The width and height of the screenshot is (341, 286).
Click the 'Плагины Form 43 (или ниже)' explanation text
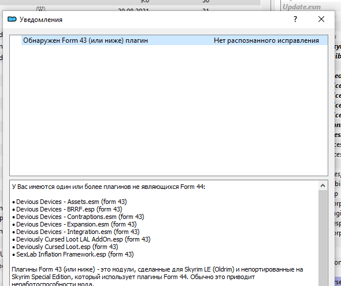click(157, 277)
